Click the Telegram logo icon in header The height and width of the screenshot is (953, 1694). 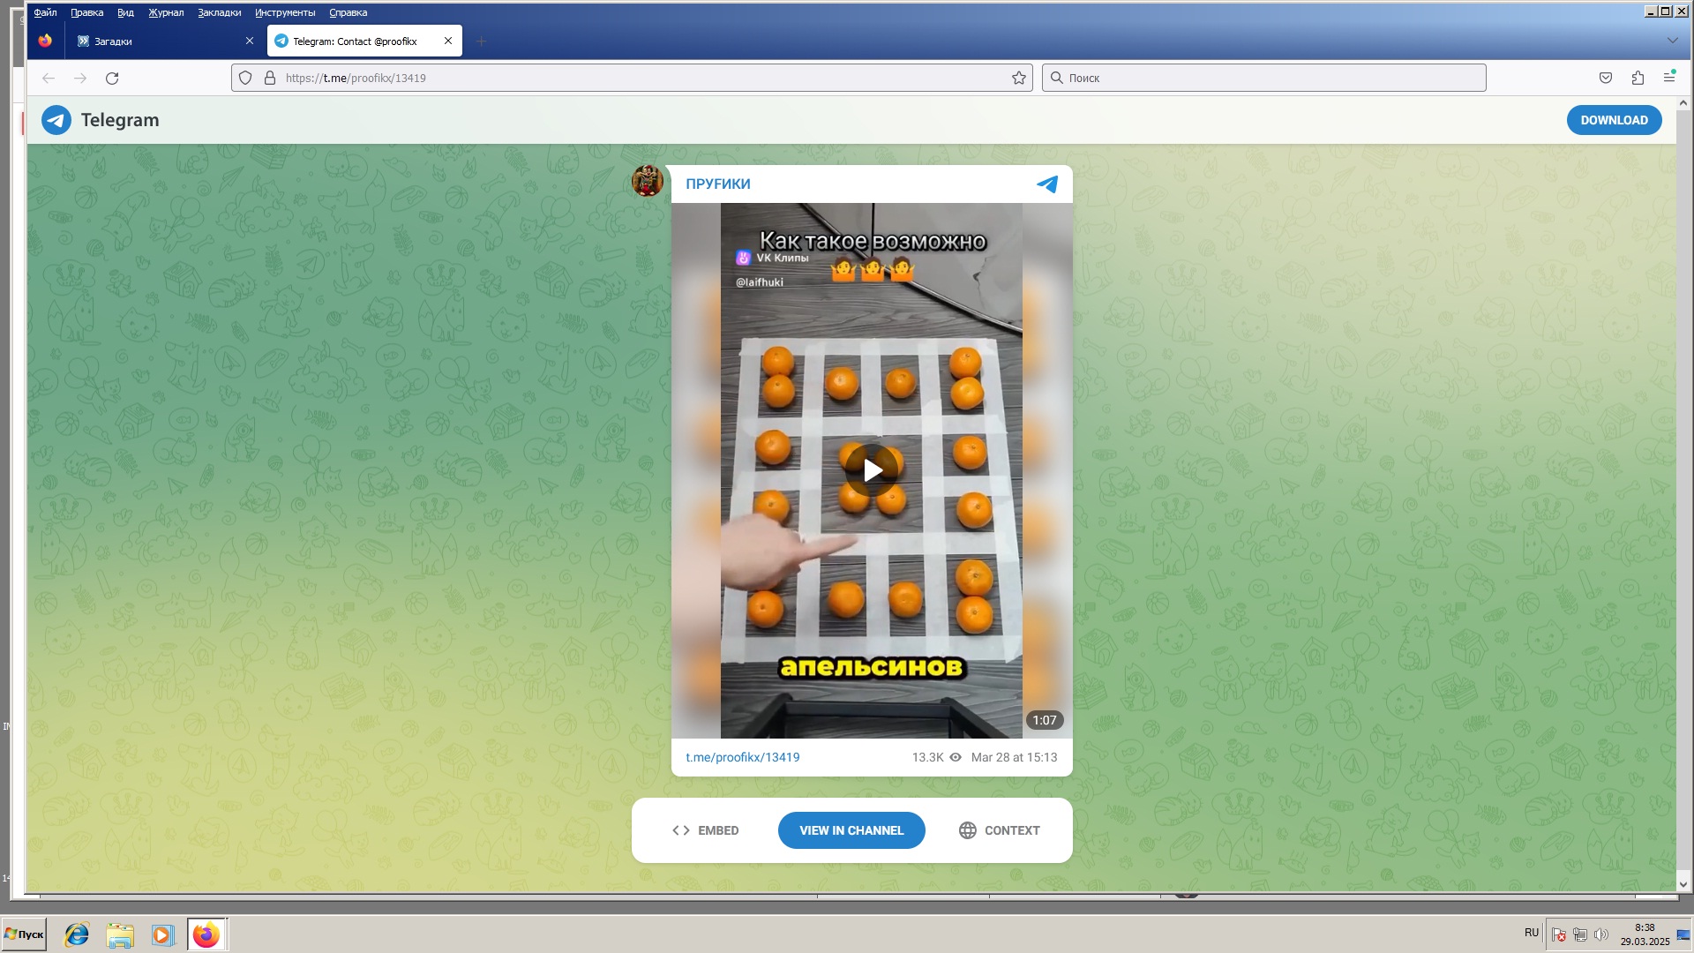click(x=56, y=120)
